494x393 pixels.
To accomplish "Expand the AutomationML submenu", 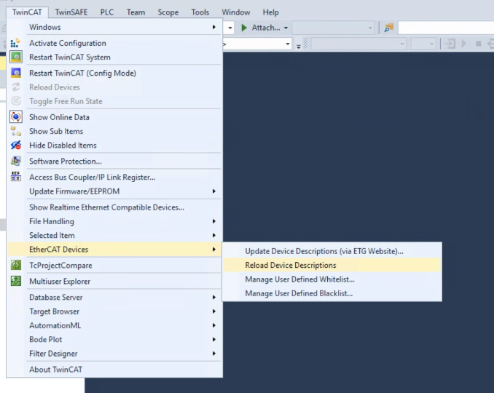I will (x=114, y=325).
